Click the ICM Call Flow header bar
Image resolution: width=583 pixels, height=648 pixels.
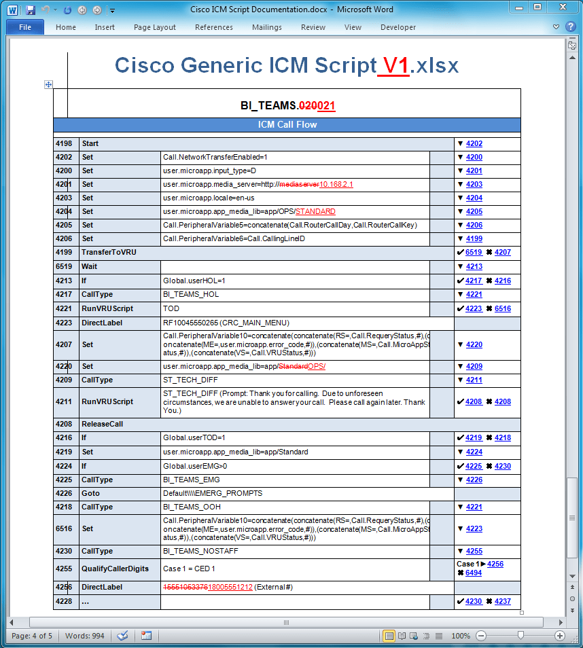pos(287,125)
